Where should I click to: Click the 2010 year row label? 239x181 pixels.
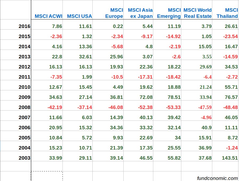(x=25, y=87)
